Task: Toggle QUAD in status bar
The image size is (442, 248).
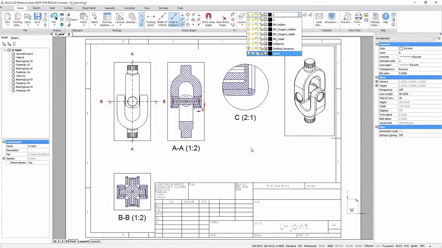Action: coord(414,246)
